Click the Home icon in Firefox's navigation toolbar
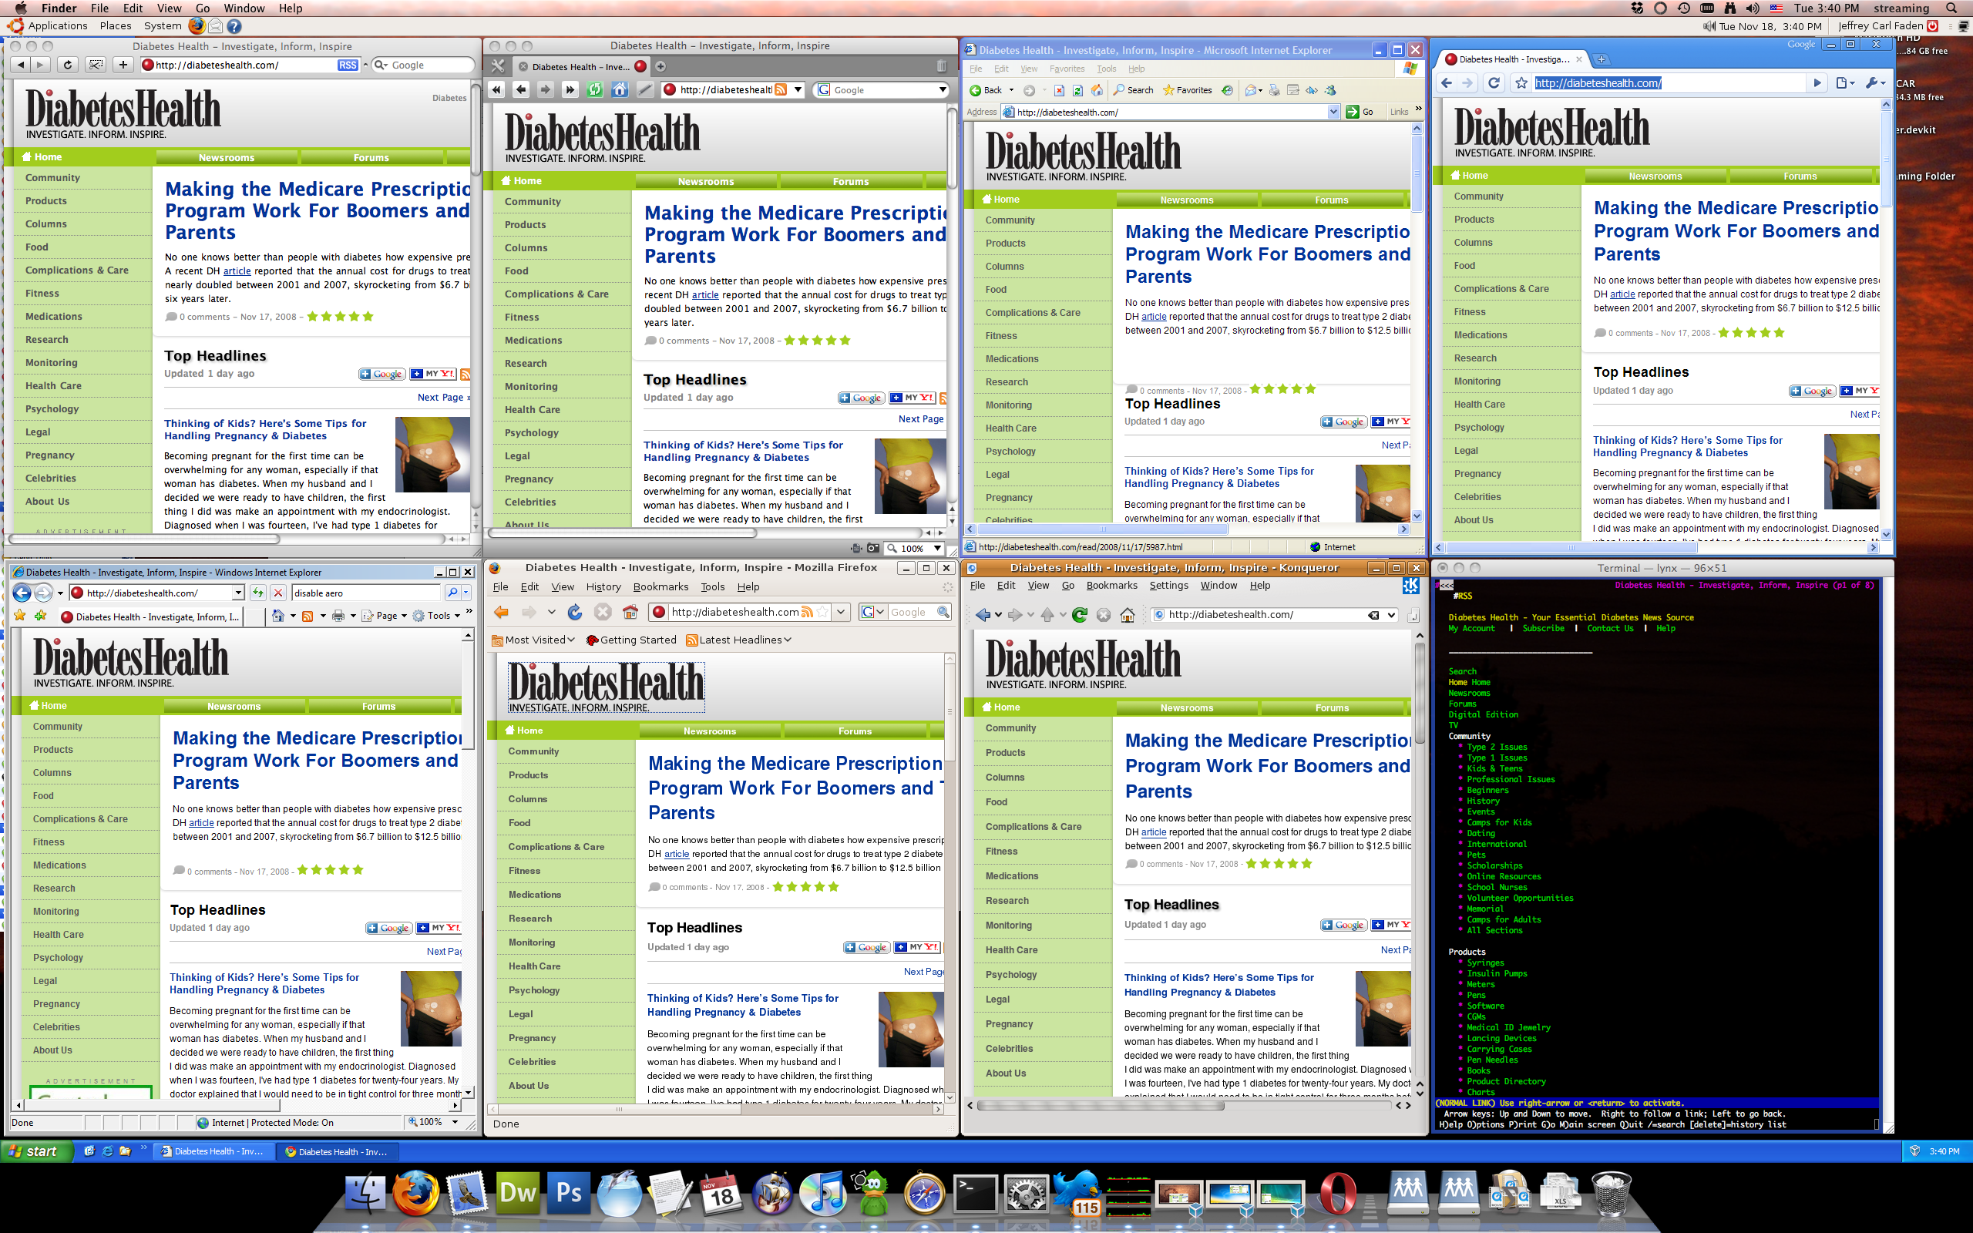The image size is (1973, 1233). [x=630, y=612]
